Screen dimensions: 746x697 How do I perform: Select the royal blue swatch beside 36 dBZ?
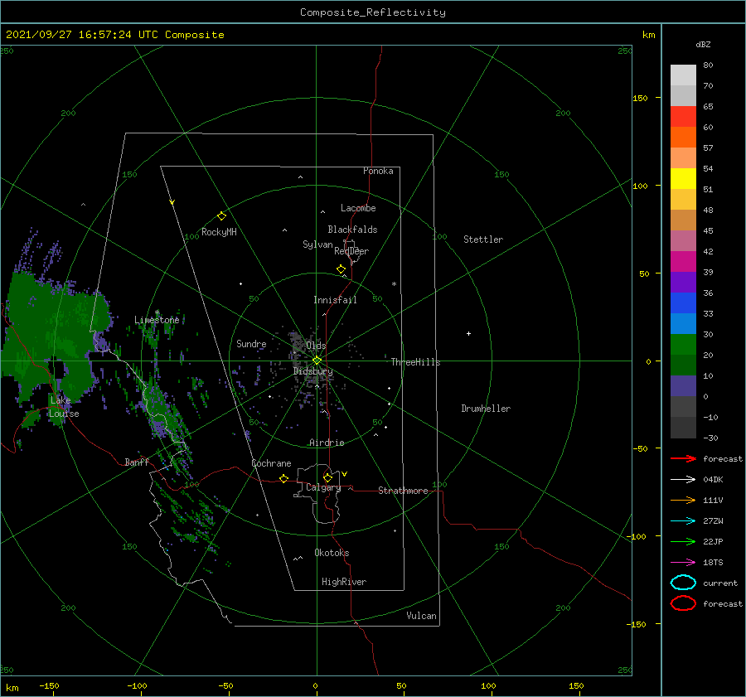point(683,303)
